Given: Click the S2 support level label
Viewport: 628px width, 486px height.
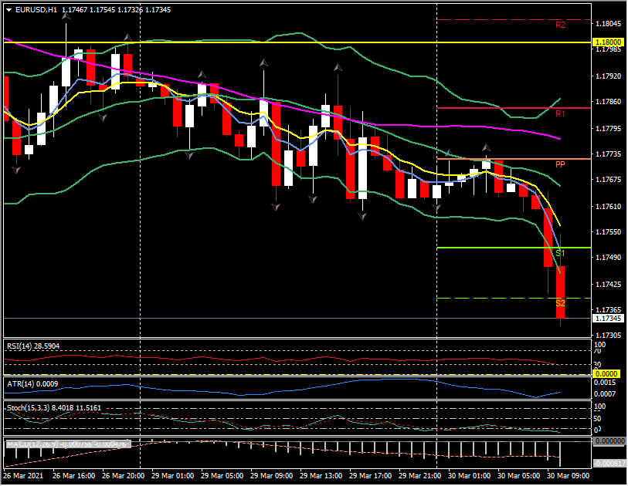Looking at the screenshot, I should tap(560, 303).
